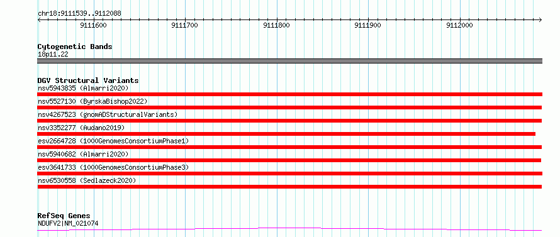Open variant nsv5943835 (Almarri2020)
The height and width of the screenshot is (237, 560).
(83, 88)
